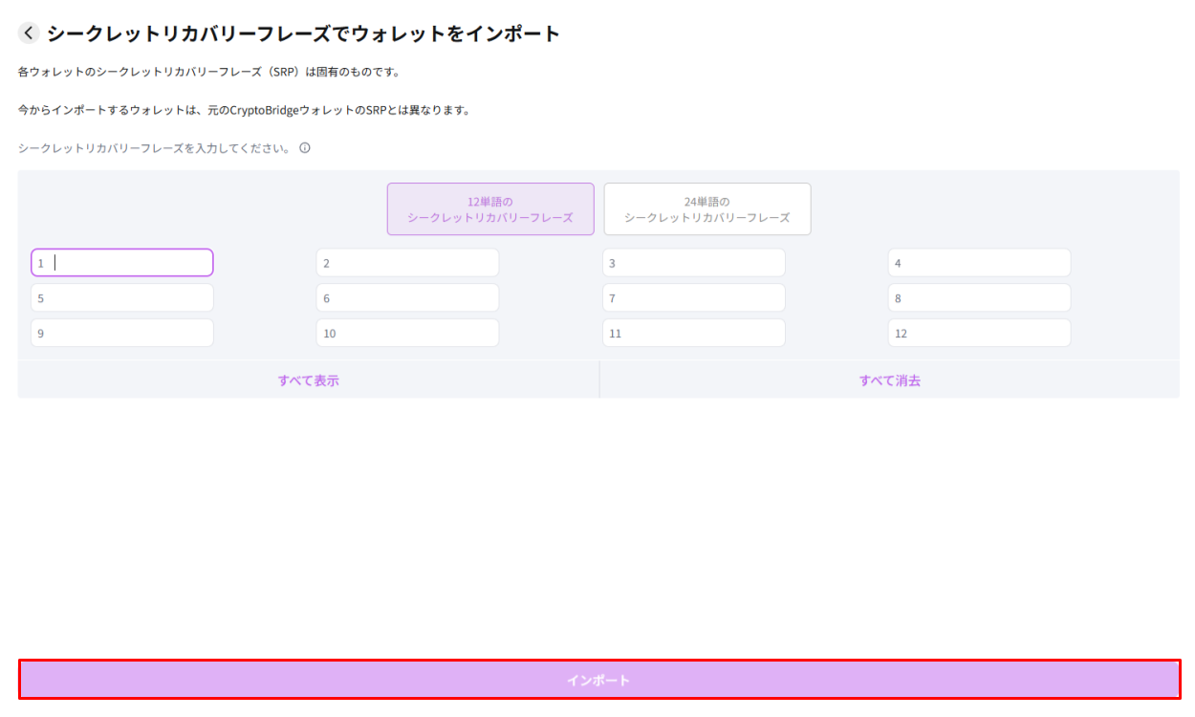Show all words with すべて表示
This screenshot has height=717, width=1195.
(x=309, y=380)
